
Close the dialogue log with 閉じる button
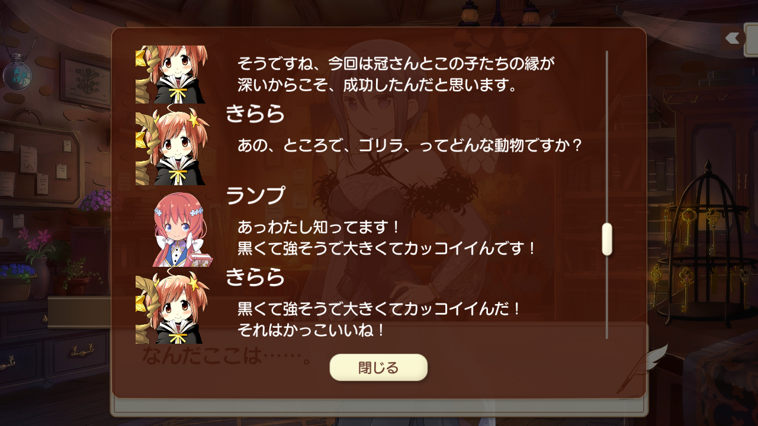pos(378,367)
